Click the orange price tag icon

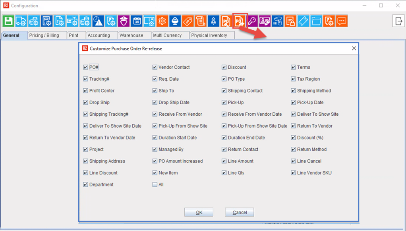click(188, 21)
